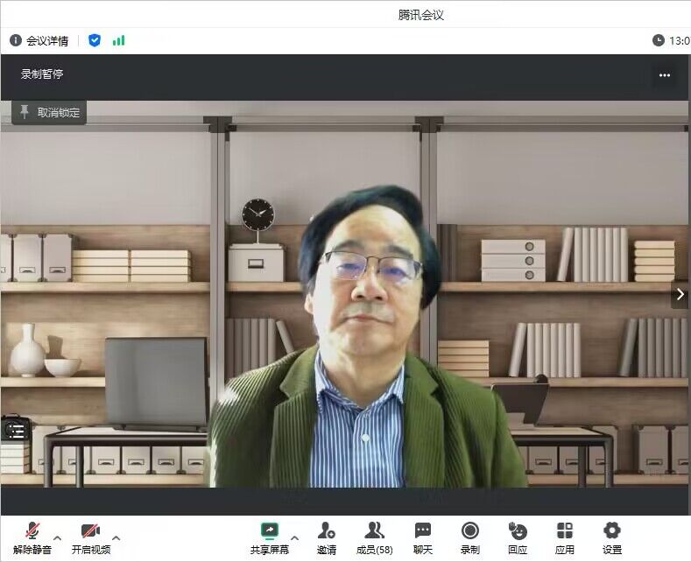The image size is (691, 562).
Task: Click 取消锁定 to unpin the video
Action: pos(49,112)
